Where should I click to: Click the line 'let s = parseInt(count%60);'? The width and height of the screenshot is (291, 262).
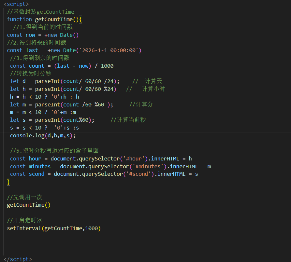[52, 120]
